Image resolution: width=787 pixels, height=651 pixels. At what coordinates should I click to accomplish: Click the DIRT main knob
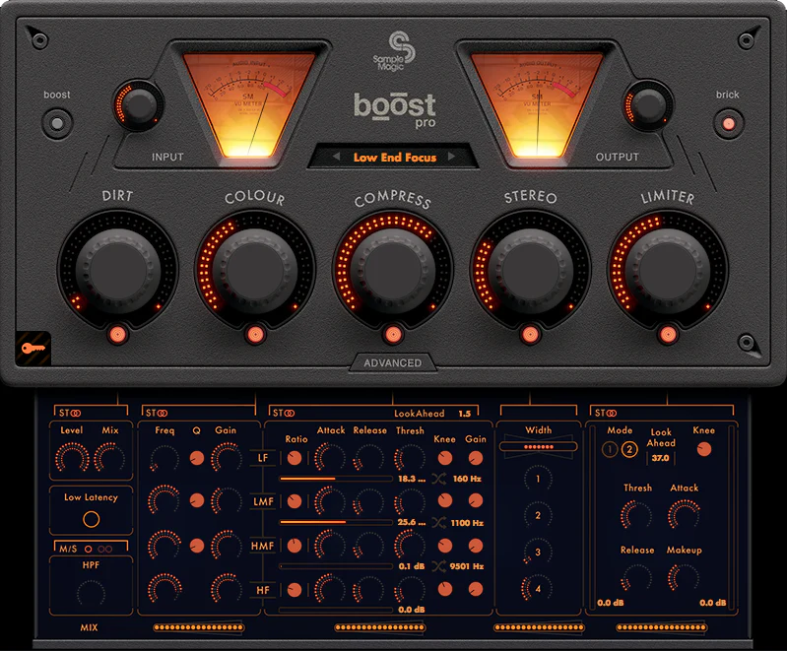point(117,272)
